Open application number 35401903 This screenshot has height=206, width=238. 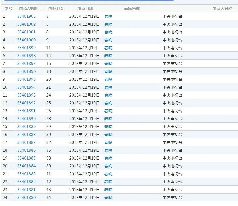point(26,16)
